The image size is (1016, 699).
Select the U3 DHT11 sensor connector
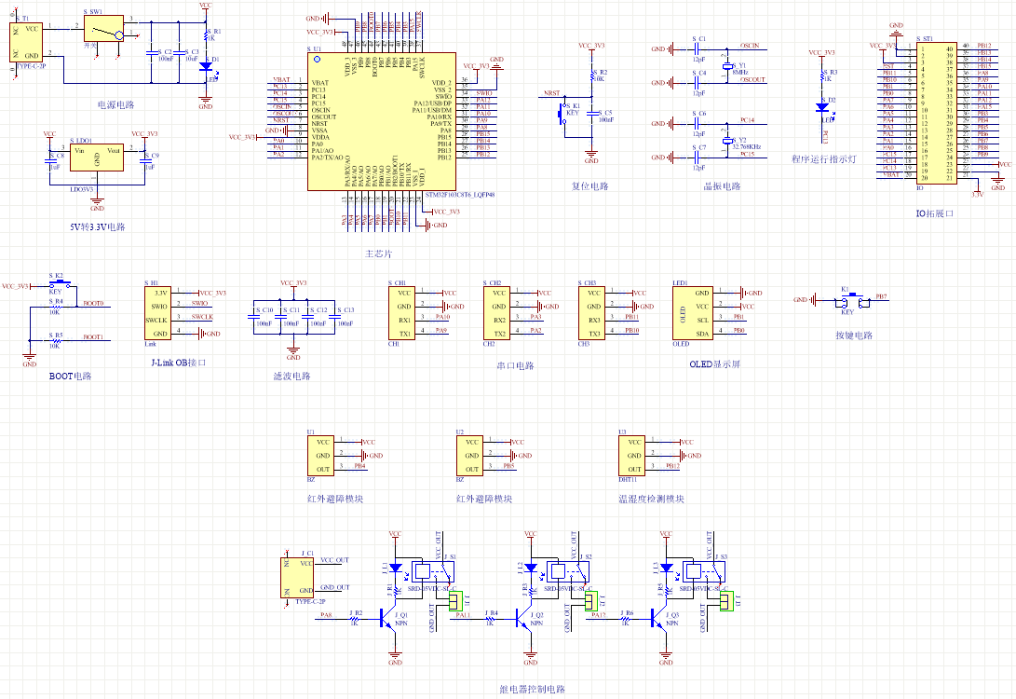point(631,456)
